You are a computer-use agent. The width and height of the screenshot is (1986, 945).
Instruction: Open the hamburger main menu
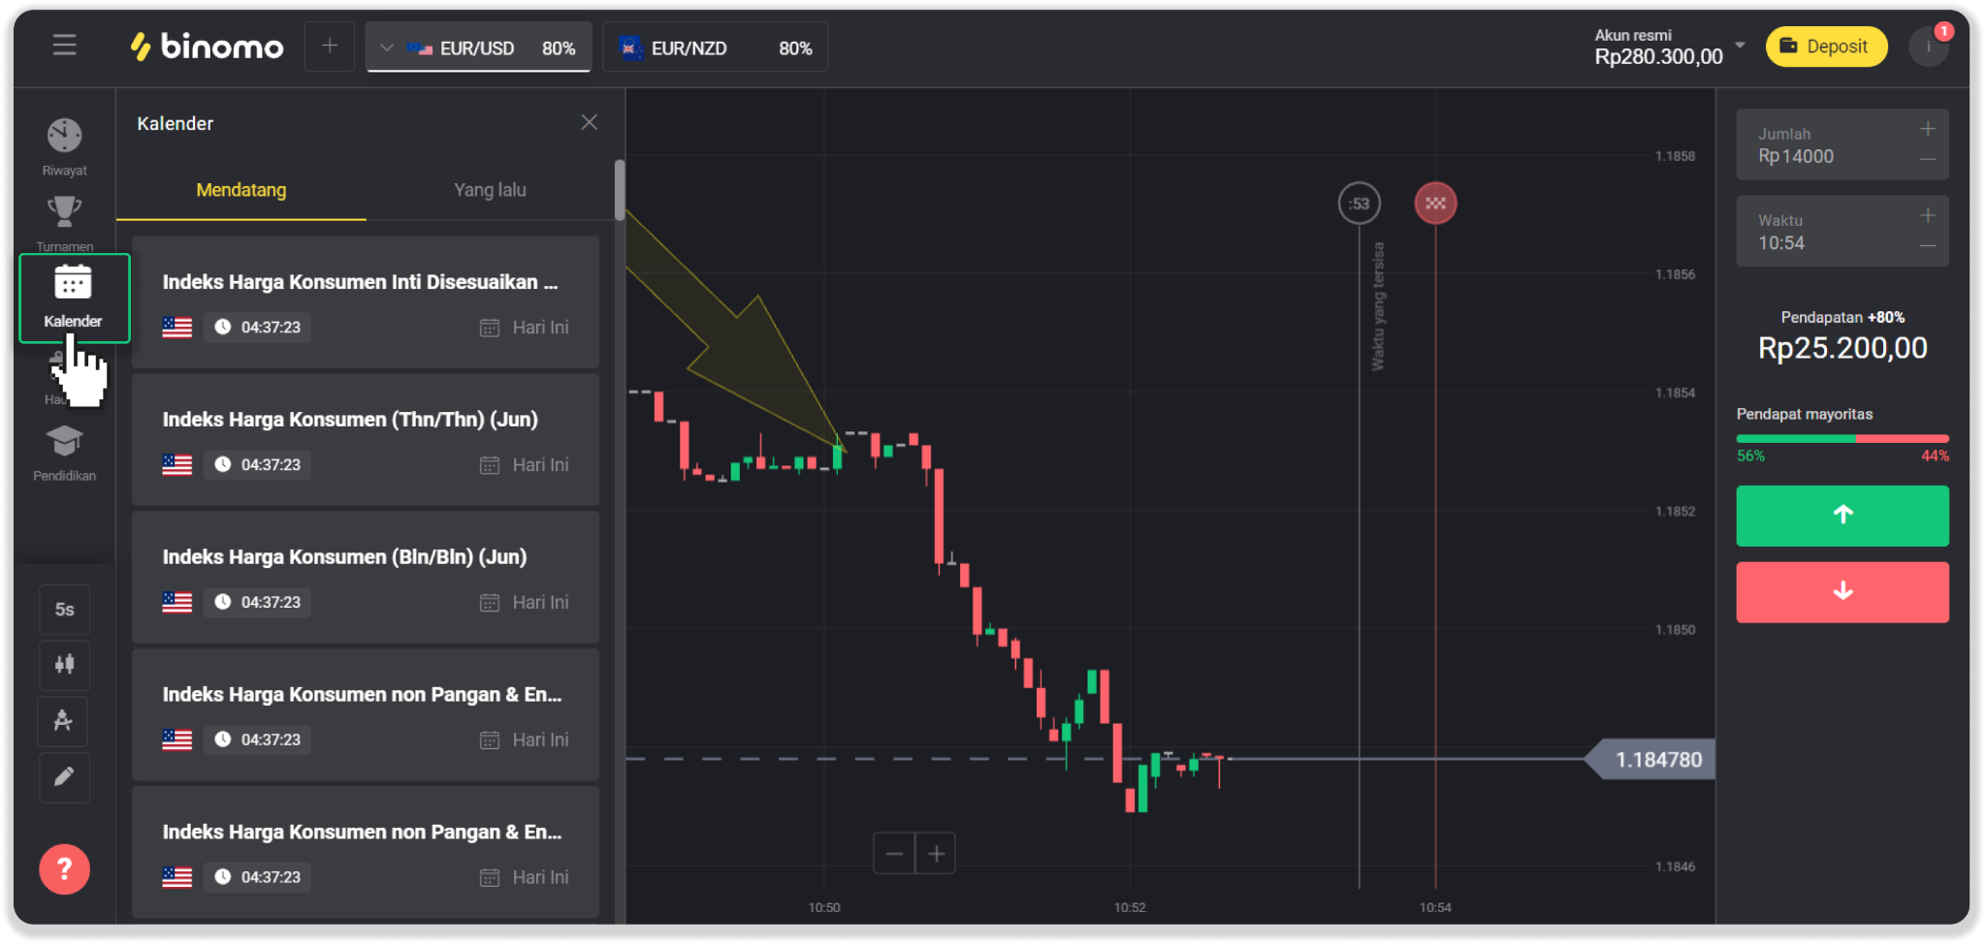tap(64, 46)
